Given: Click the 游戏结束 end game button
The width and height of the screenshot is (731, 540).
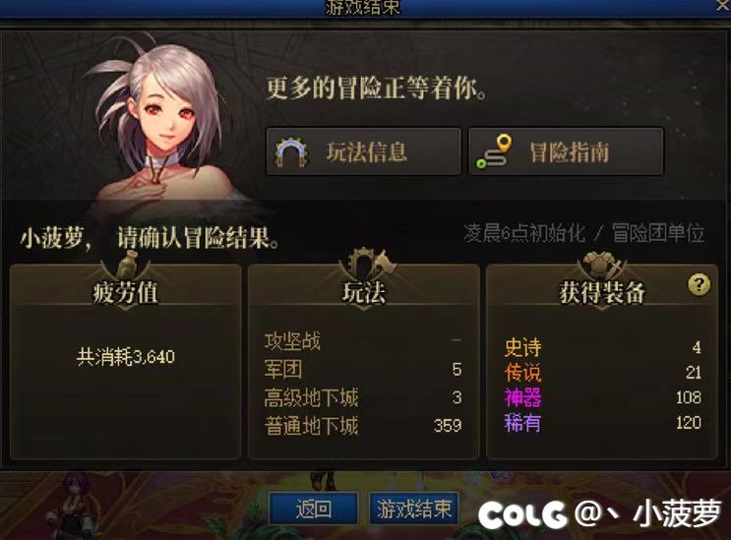Looking at the screenshot, I should tap(414, 509).
